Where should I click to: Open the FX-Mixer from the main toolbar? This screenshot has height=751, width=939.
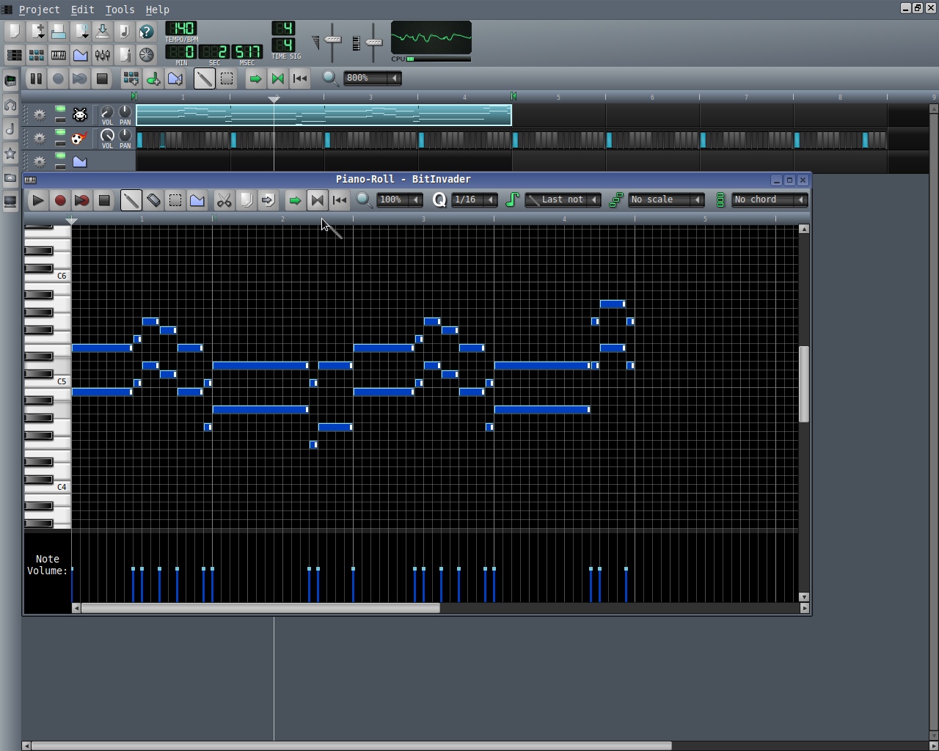[x=103, y=55]
